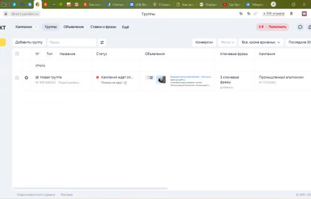Click the notification bell icon

(309, 27)
